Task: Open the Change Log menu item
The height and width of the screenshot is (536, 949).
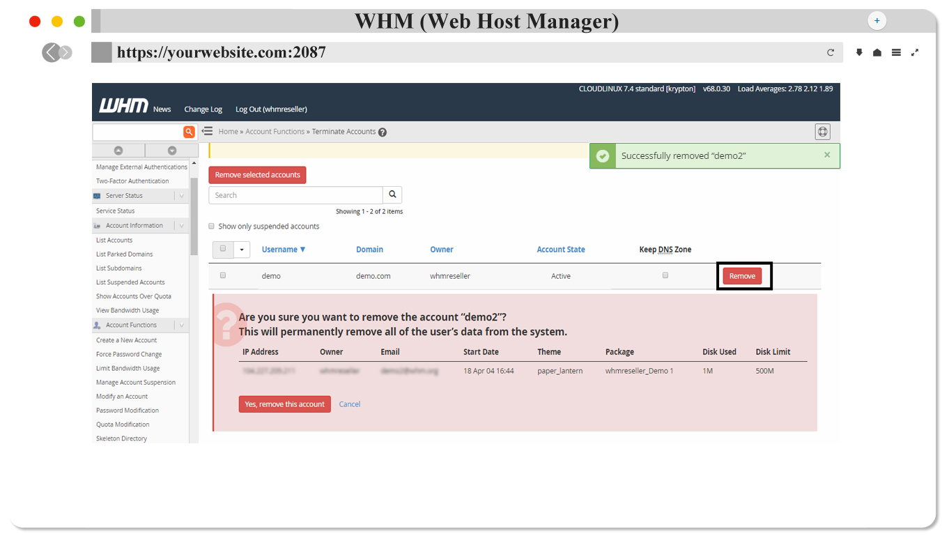Action: pyautogui.click(x=203, y=109)
